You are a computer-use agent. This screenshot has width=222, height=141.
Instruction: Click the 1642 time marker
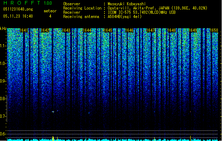tap(45, 30)
